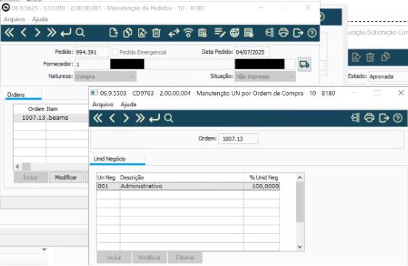Click the Fornecedor code field
Screen dimensions: 408x266
(x=92, y=64)
